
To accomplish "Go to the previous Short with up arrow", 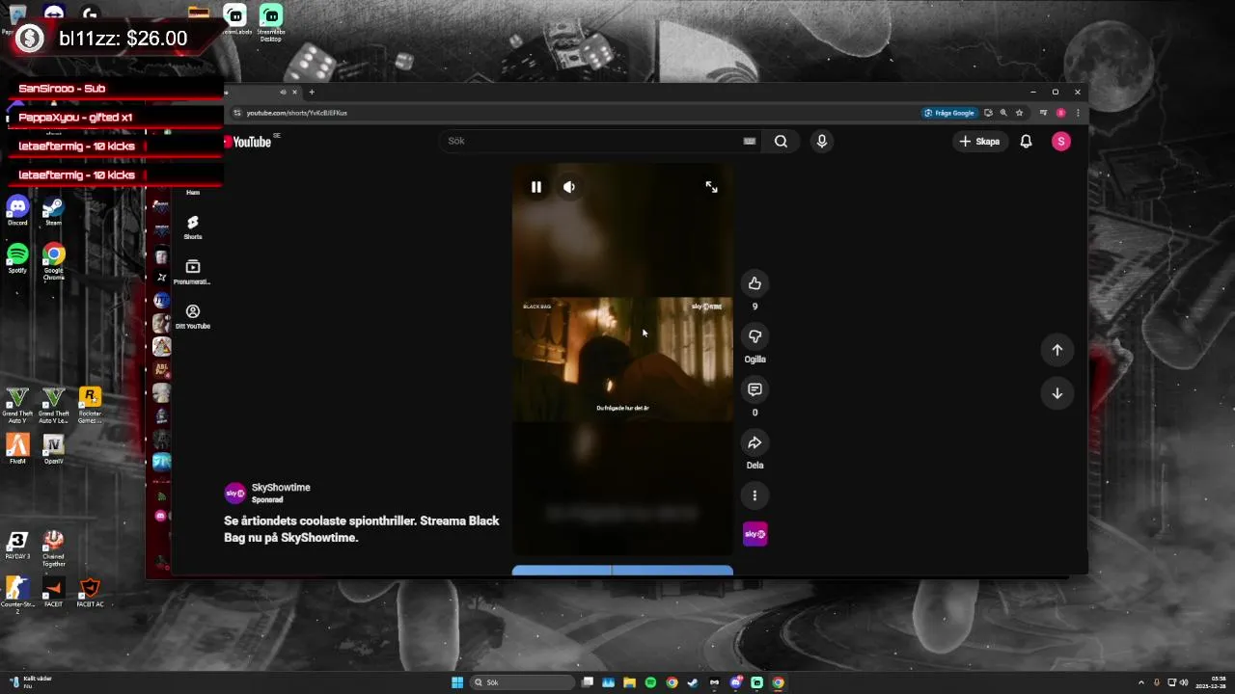I will 1057,350.
